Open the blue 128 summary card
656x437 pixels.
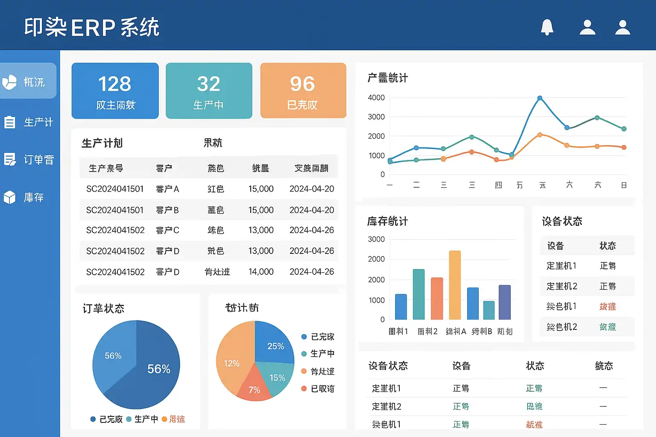tap(115, 91)
